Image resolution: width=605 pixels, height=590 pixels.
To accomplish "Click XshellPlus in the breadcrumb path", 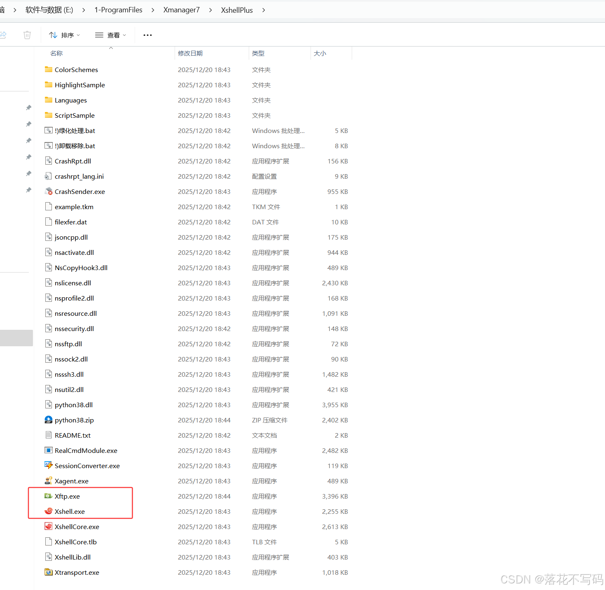I will click(237, 10).
